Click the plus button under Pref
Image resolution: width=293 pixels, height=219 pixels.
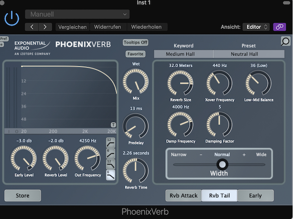click(x=2, y=44)
